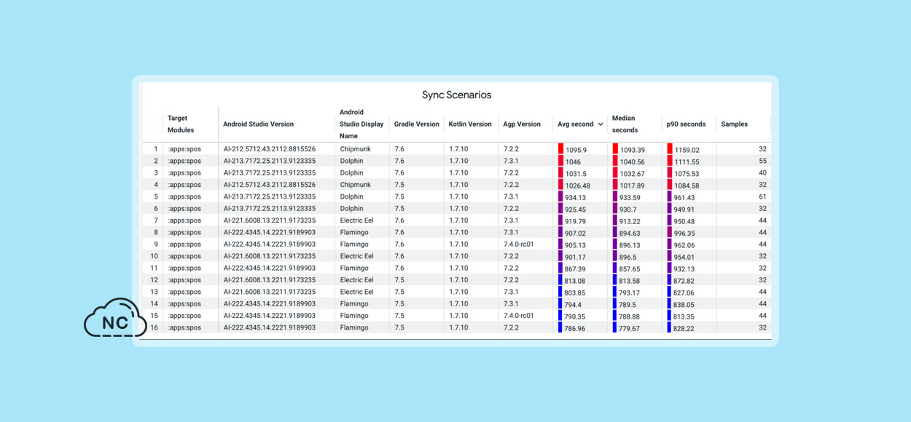This screenshot has height=422, width=911.
Task: Select the Kotlin Version column header
Action: point(470,124)
